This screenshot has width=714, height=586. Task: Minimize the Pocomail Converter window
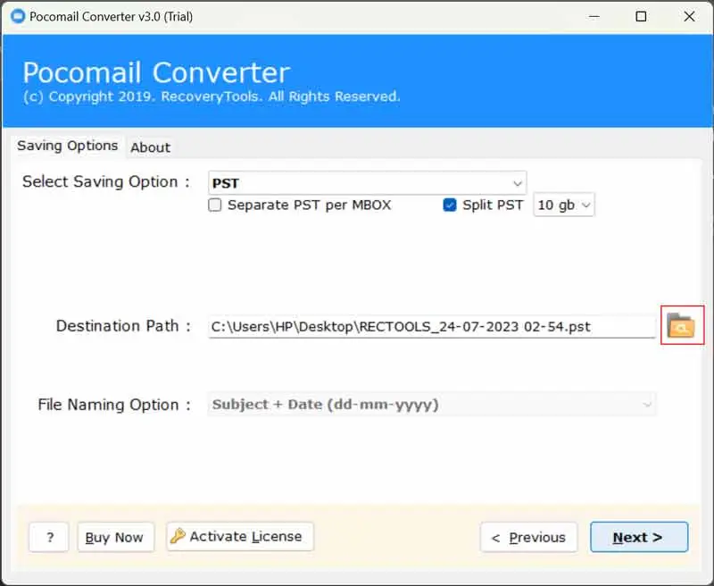[x=594, y=16]
